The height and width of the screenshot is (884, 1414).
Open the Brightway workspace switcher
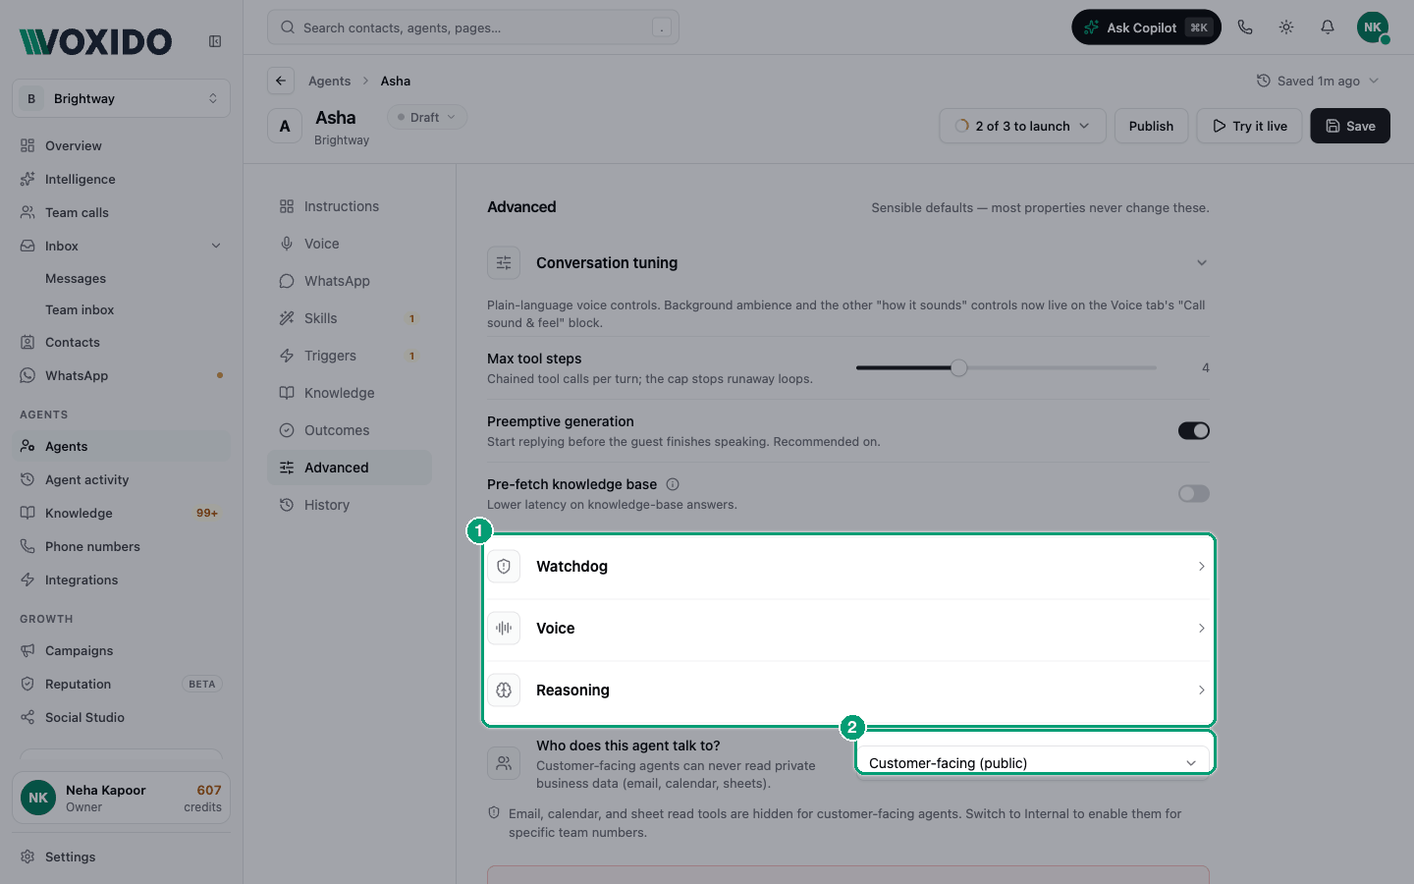[122, 98]
